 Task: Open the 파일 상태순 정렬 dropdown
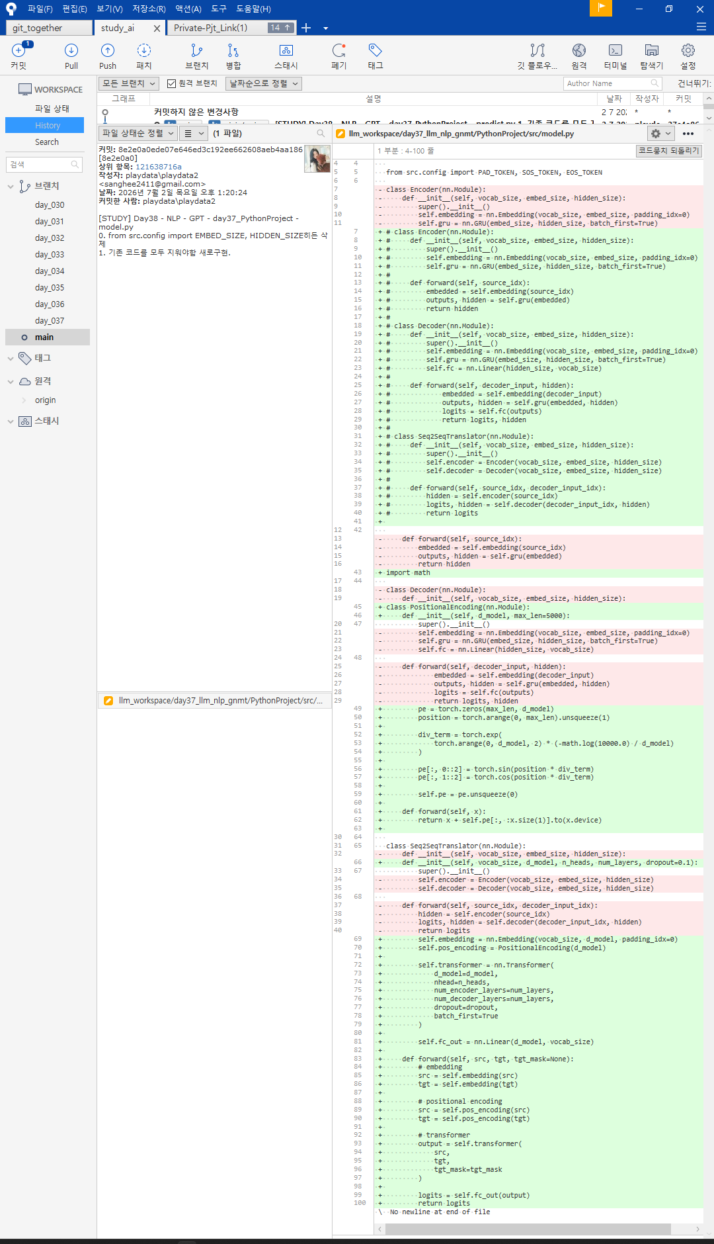click(138, 133)
